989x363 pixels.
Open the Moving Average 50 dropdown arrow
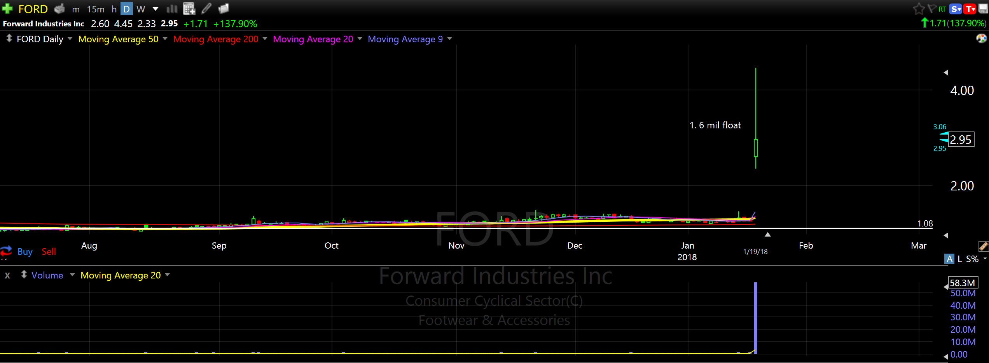coord(165,38)
